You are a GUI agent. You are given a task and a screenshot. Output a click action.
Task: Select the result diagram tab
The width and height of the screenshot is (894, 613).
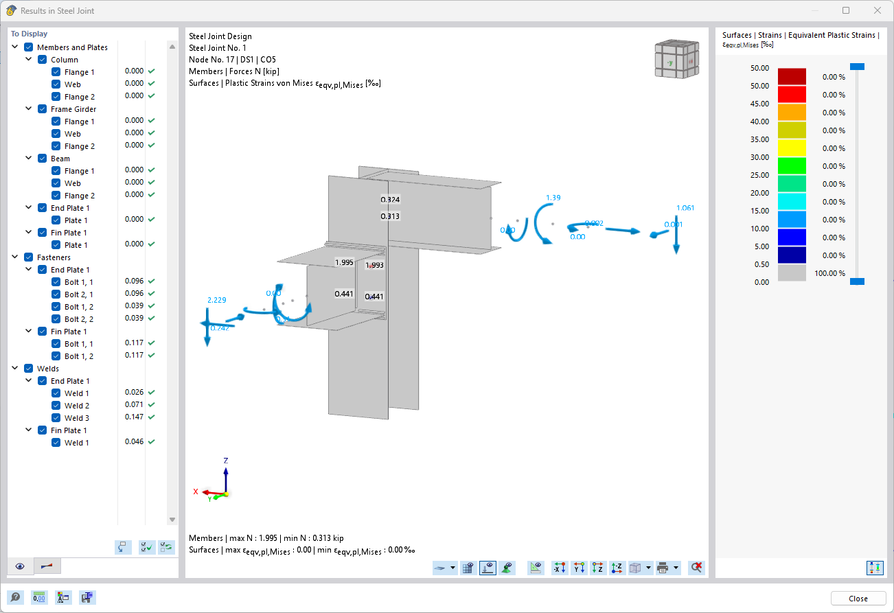coord(47,566)
